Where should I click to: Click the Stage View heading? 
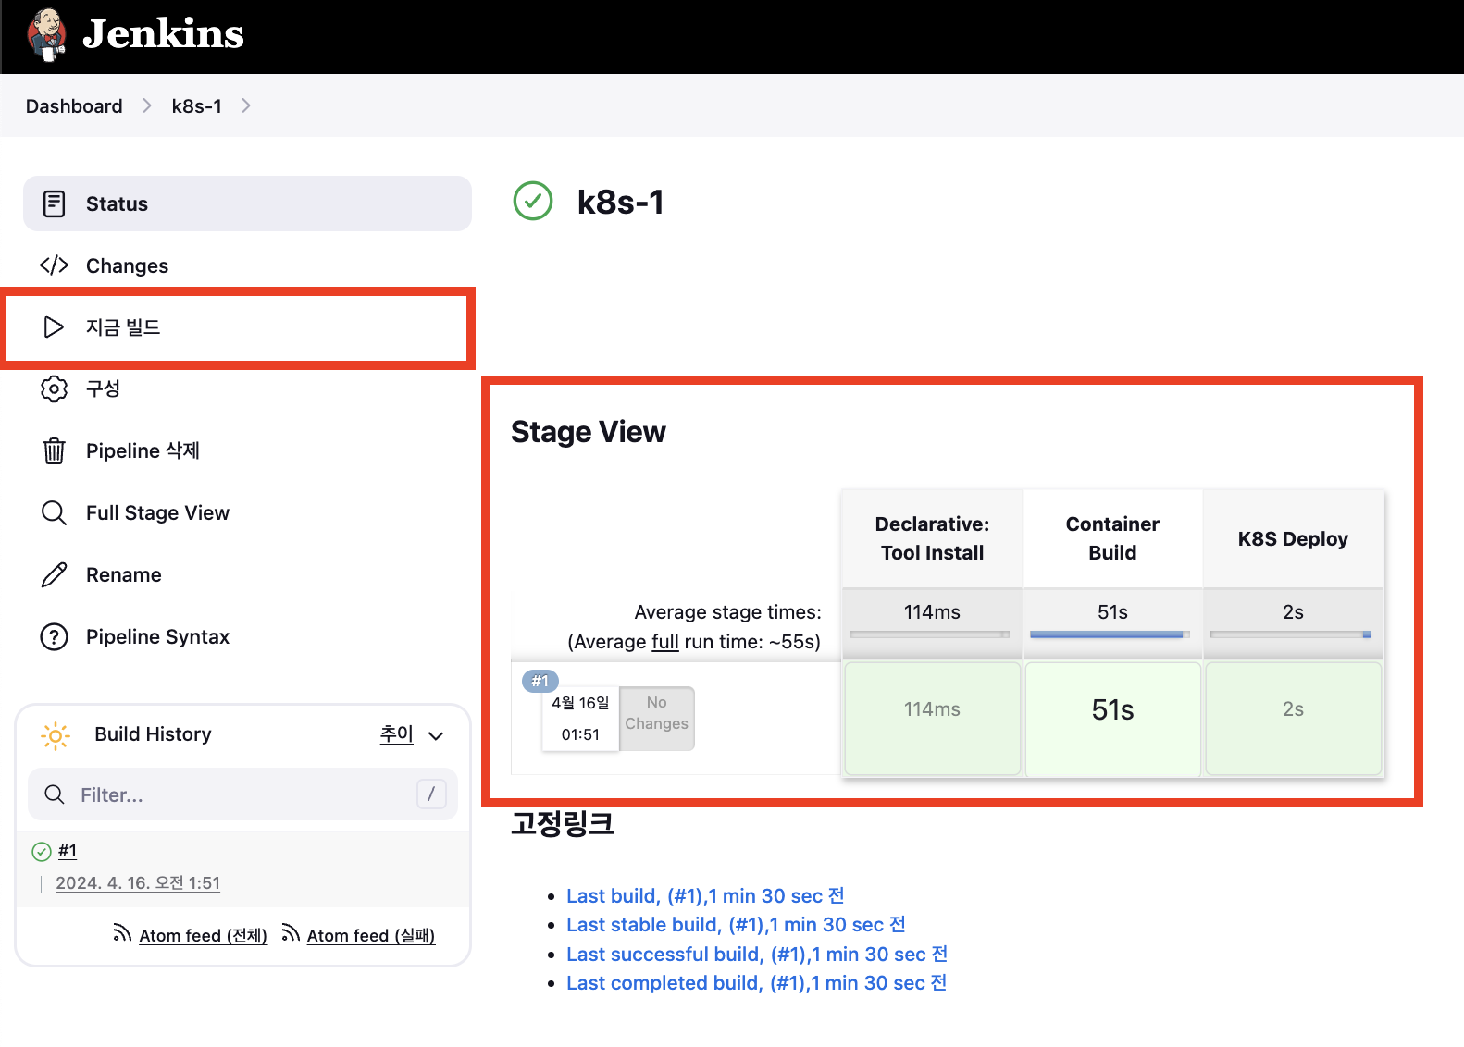tap(589, 432)
